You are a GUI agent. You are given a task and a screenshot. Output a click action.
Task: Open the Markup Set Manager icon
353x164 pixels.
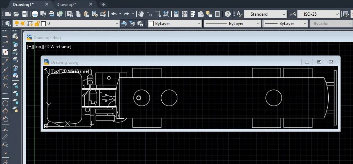tap(209, 14)
